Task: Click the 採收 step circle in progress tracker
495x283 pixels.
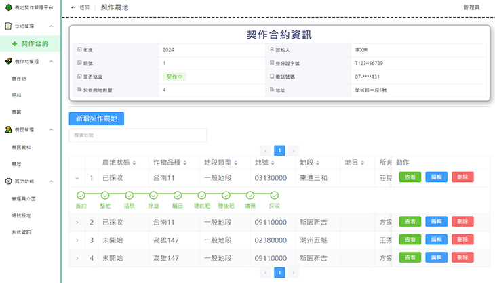Action: click(274, 195)
